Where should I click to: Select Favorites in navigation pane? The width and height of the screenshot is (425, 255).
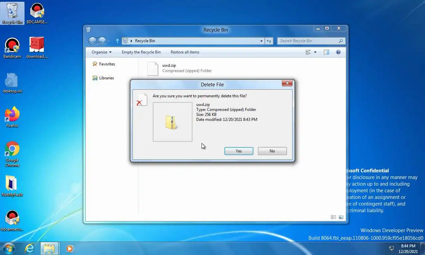coord(104,64)
